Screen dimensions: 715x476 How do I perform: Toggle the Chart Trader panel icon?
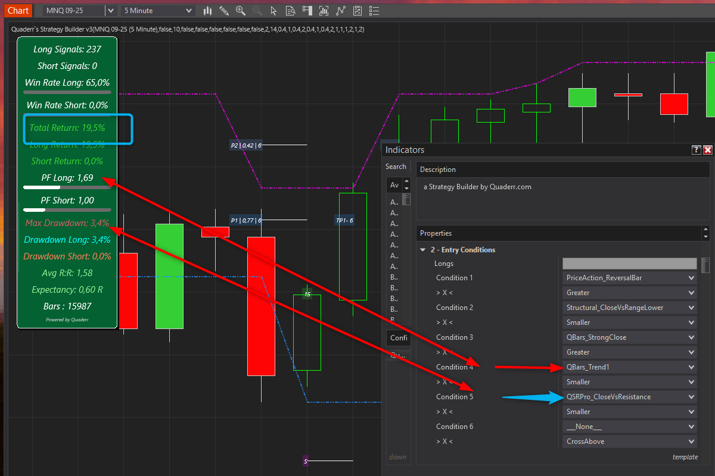(x=307, y=11)
